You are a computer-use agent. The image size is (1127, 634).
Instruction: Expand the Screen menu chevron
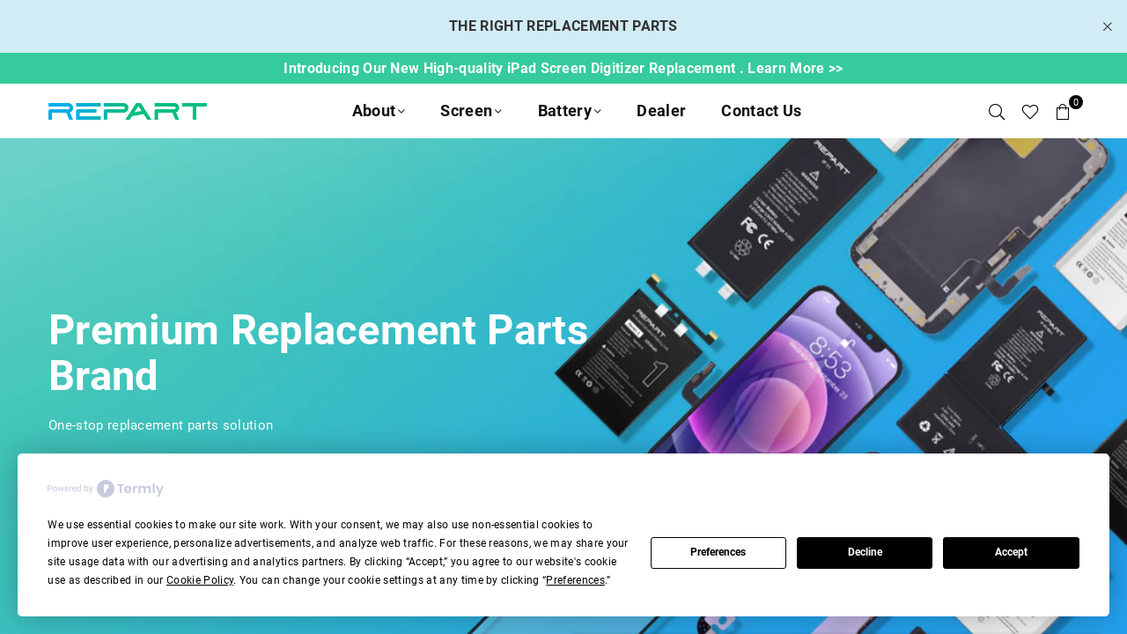(498, 111)
